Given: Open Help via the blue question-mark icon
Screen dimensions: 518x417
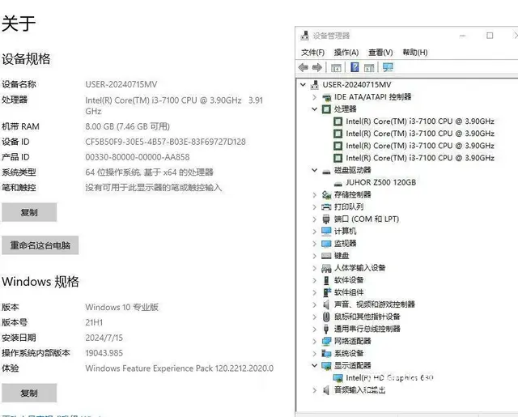Looking at the screenshot, I should coord(355,67).
